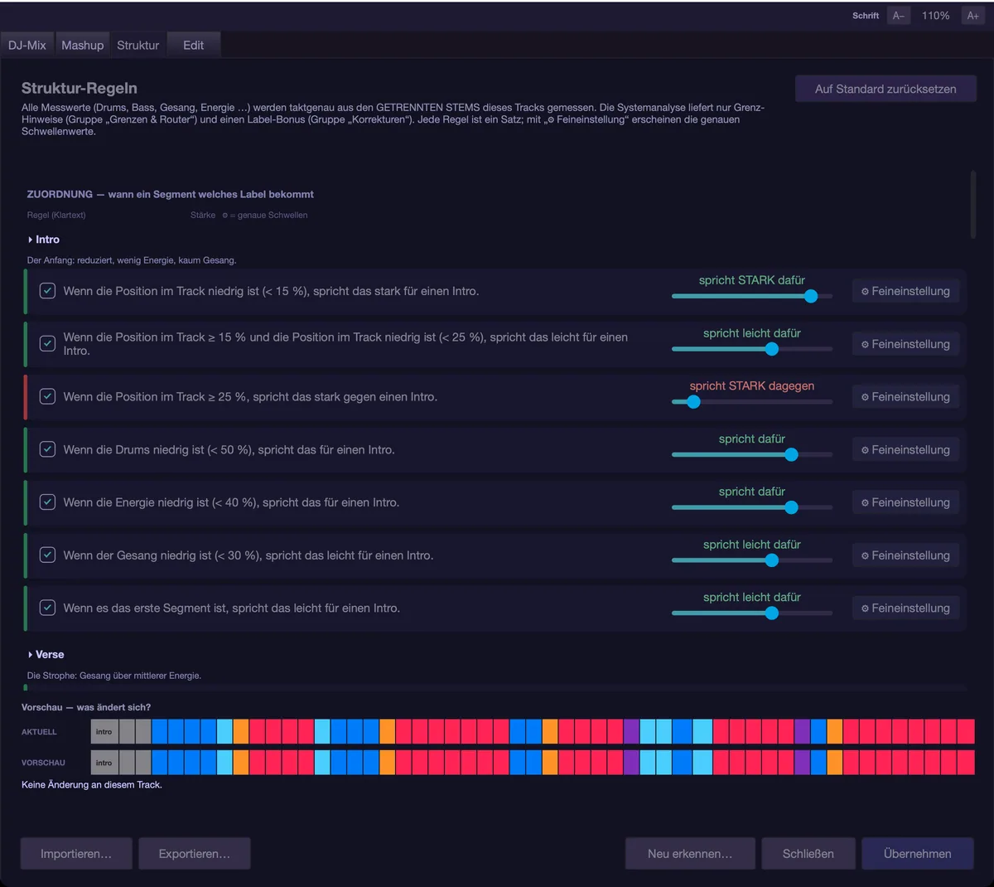Select the intro segment in the AKTUELL row

coord(104,732)
